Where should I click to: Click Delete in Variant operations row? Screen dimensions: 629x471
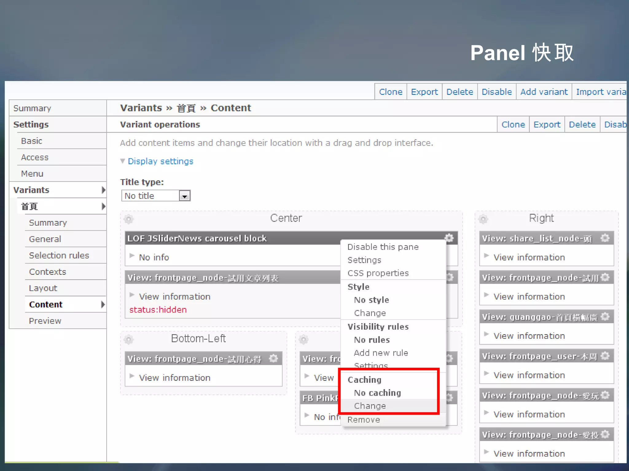click(x=582, y=124)
